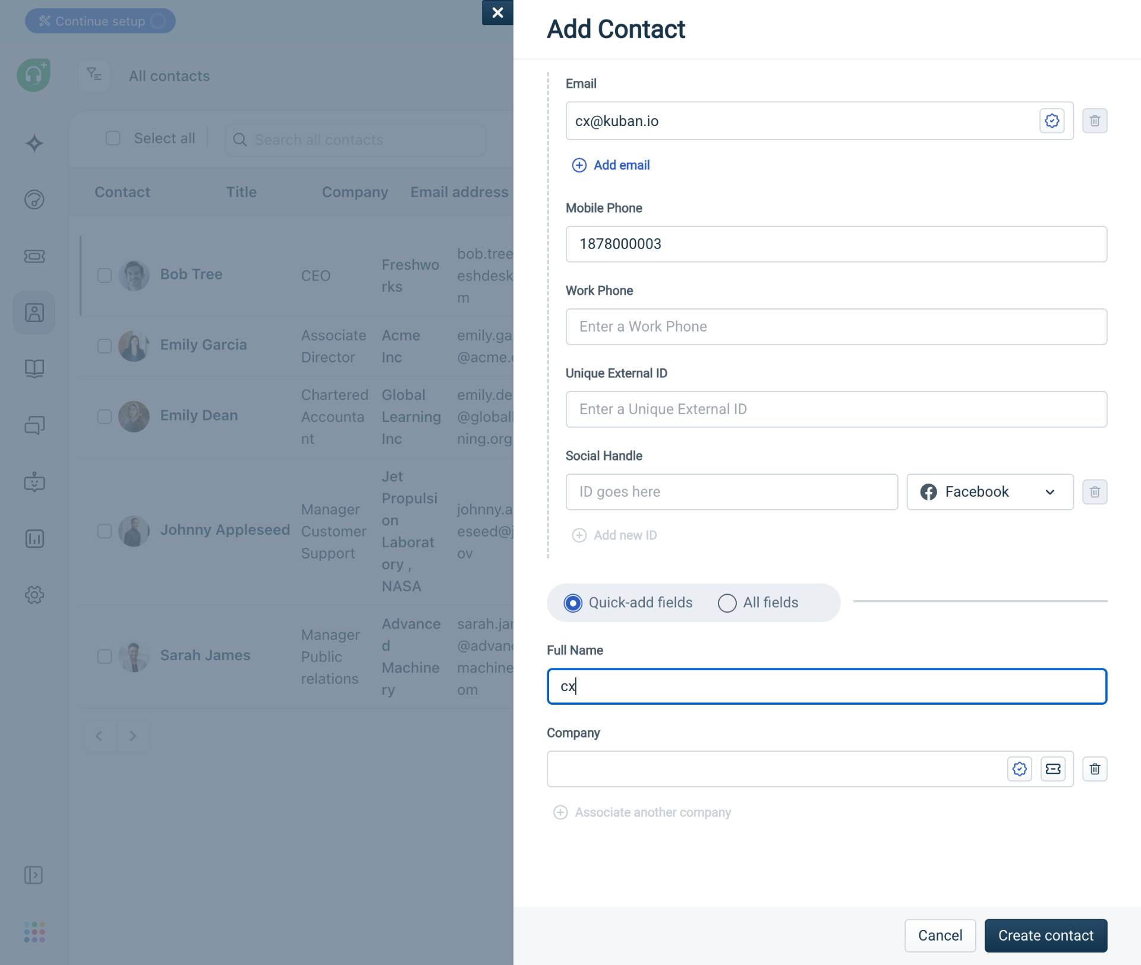Viewport: 1141px width, 965px height.
Task: Click the Full Name input field
Action: tap(827, 686)
